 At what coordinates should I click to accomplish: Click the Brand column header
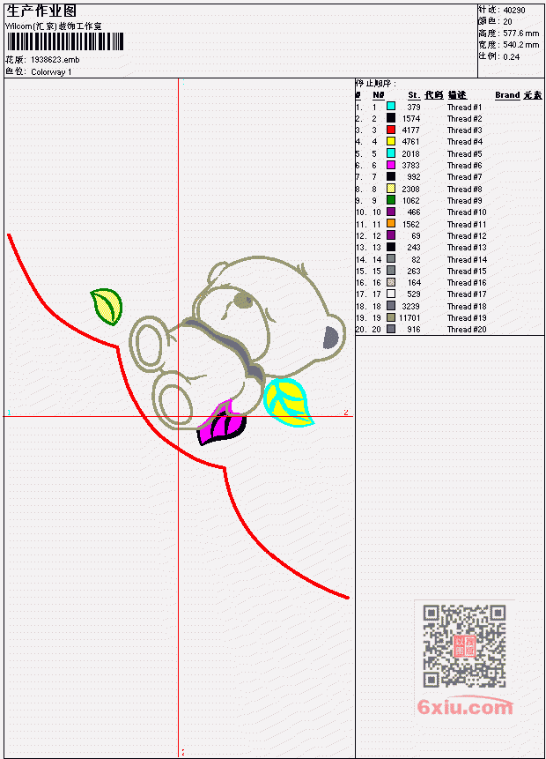pos(507,95)
